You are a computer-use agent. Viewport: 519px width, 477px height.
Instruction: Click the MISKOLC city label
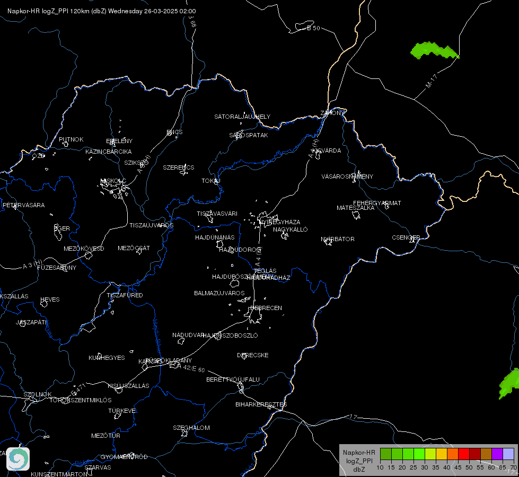(113, 181)
